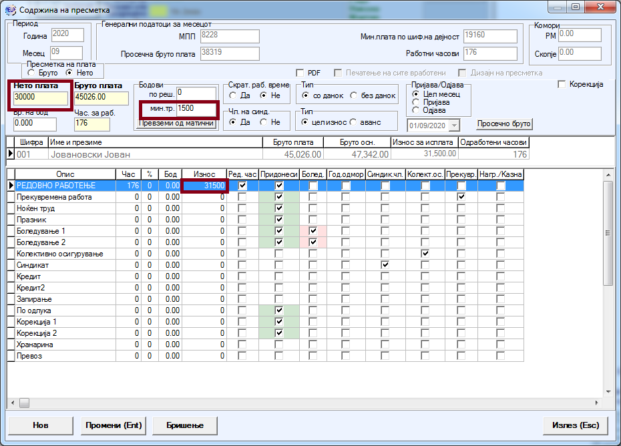This screenshot has height=446, width=621.
Task: Click the vertical scrollbar thumb
Action: [608, 233]
